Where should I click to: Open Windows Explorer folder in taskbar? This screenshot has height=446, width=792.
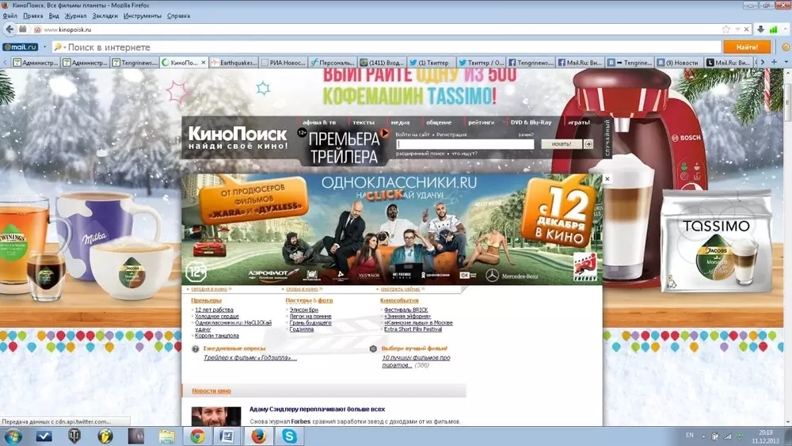tap(166, 436)
